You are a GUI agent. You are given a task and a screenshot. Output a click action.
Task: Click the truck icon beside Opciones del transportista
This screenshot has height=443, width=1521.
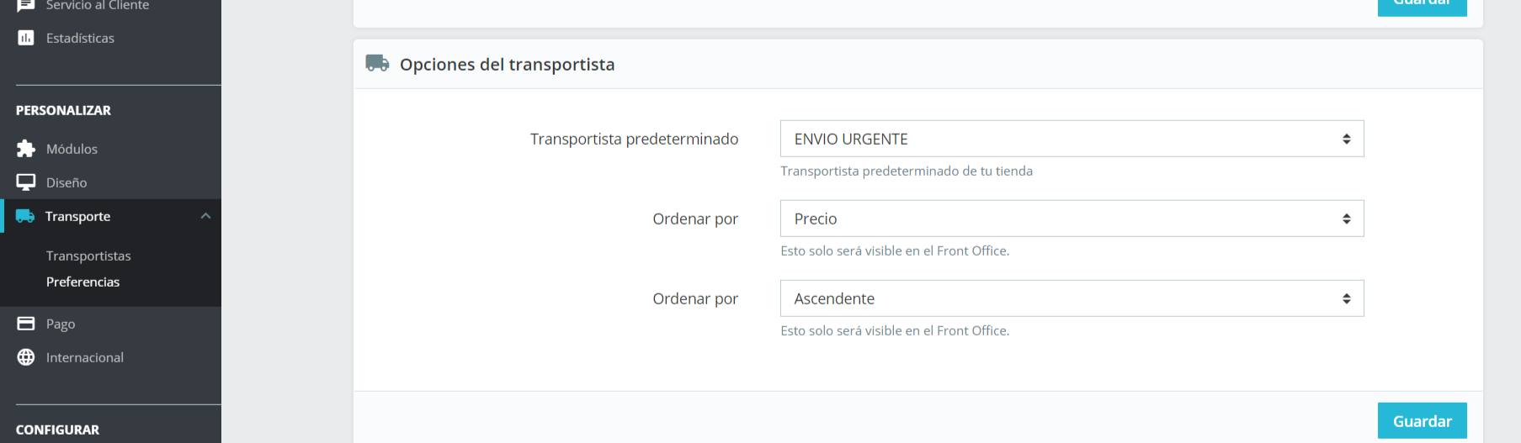coord(377,64)
